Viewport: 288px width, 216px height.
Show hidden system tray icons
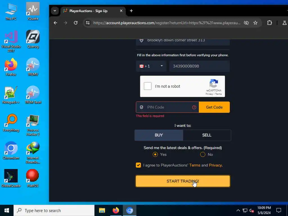click(238, 210)
